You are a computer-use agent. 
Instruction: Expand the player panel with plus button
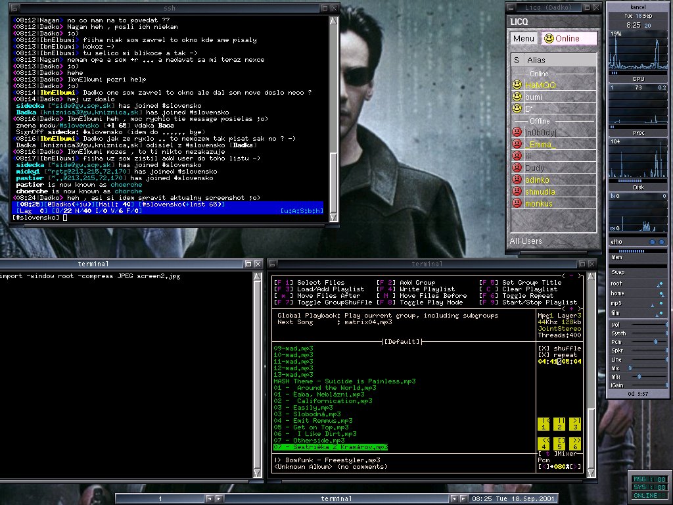(x=572, y=308)
